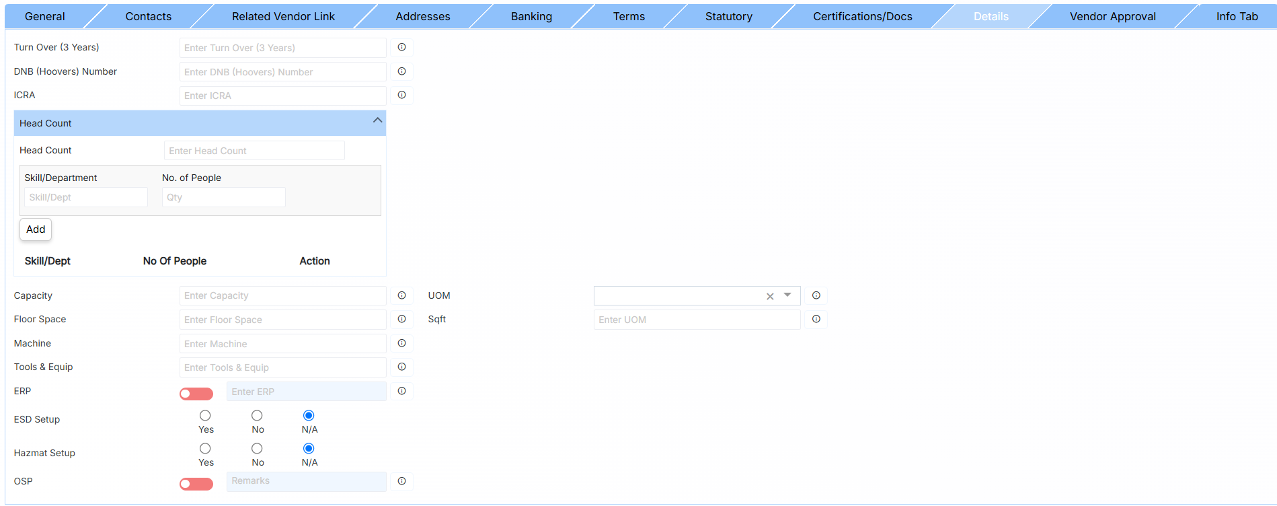Turn on the OSP toggle
1277x506 pixels.
tap(196, 484)
